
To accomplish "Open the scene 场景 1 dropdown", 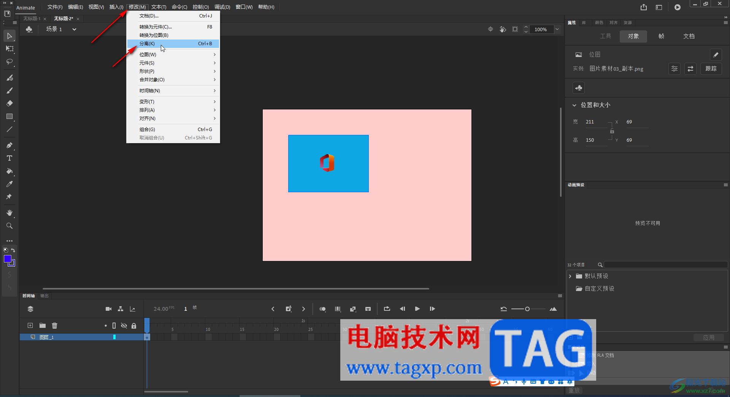I will coord(75,29).
